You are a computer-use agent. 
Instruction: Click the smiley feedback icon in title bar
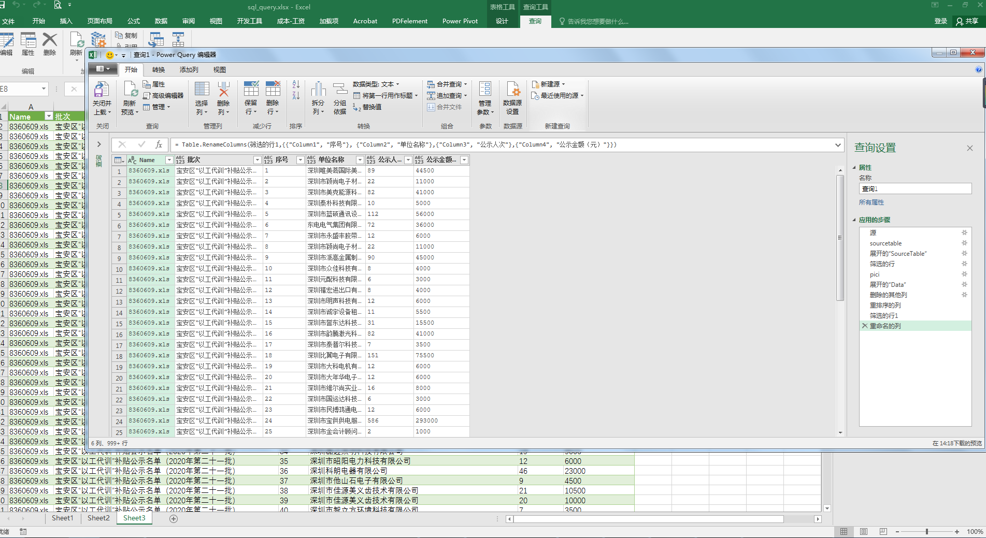[110, 55]
